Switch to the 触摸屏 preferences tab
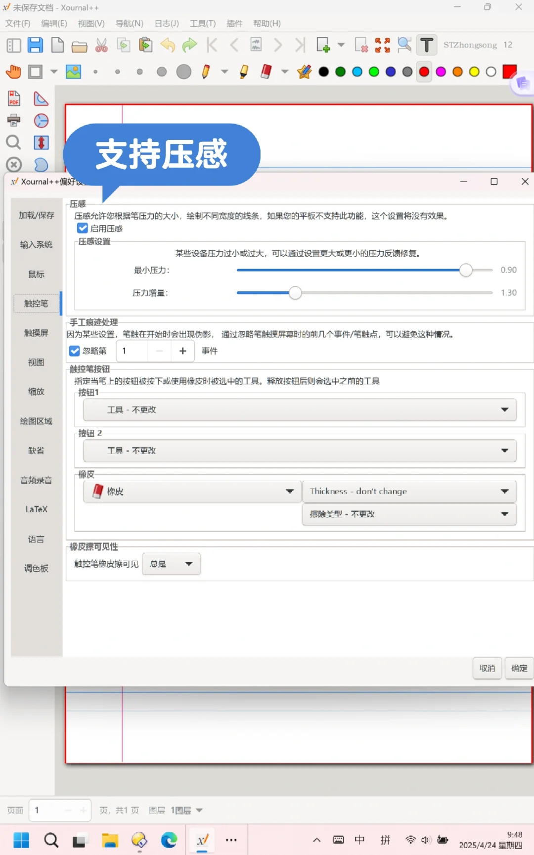 coord(36,333)
